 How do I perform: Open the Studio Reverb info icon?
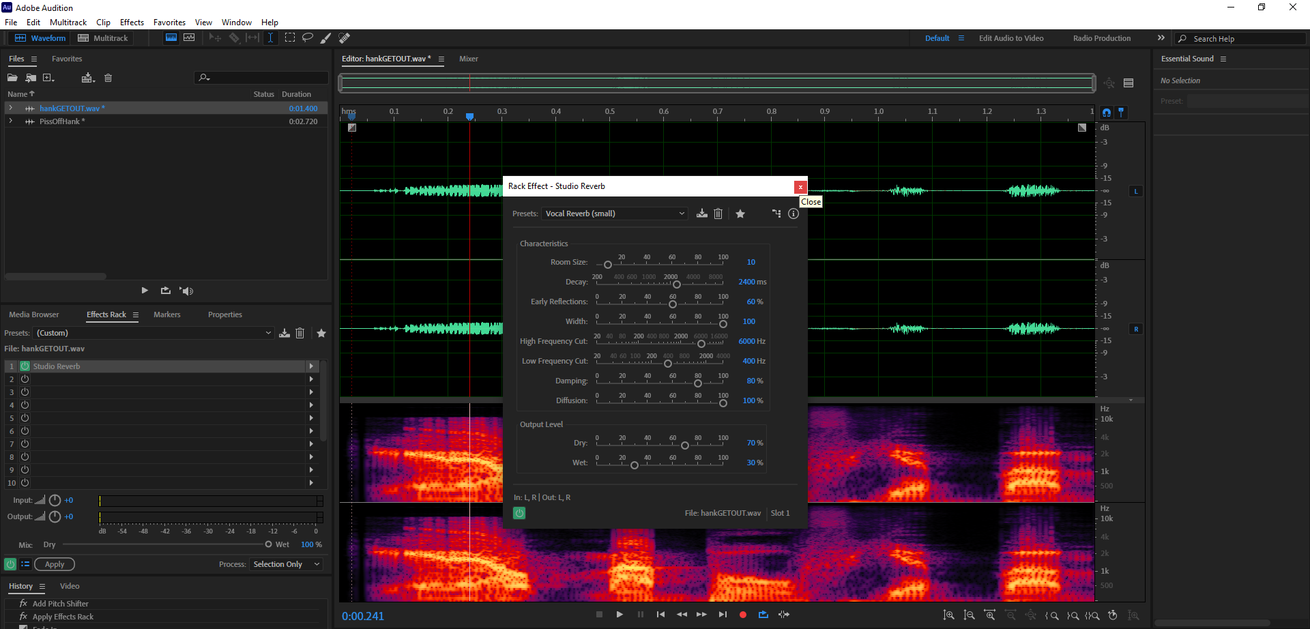coord(793,214)
